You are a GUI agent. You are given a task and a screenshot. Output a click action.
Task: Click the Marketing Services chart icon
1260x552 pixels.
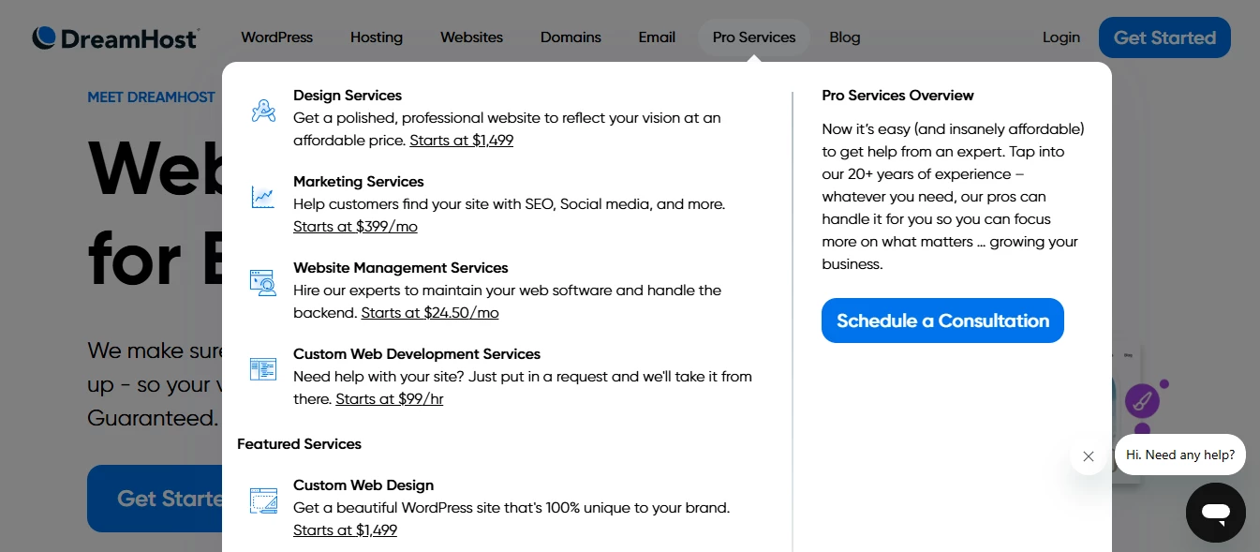coord(263,197)
